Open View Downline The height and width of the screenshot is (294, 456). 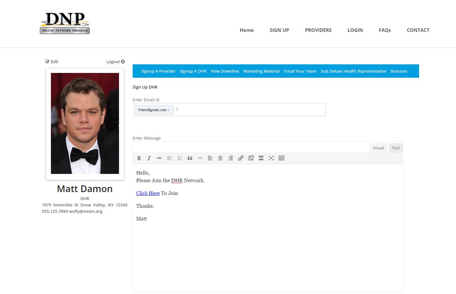tap(225, 71)
